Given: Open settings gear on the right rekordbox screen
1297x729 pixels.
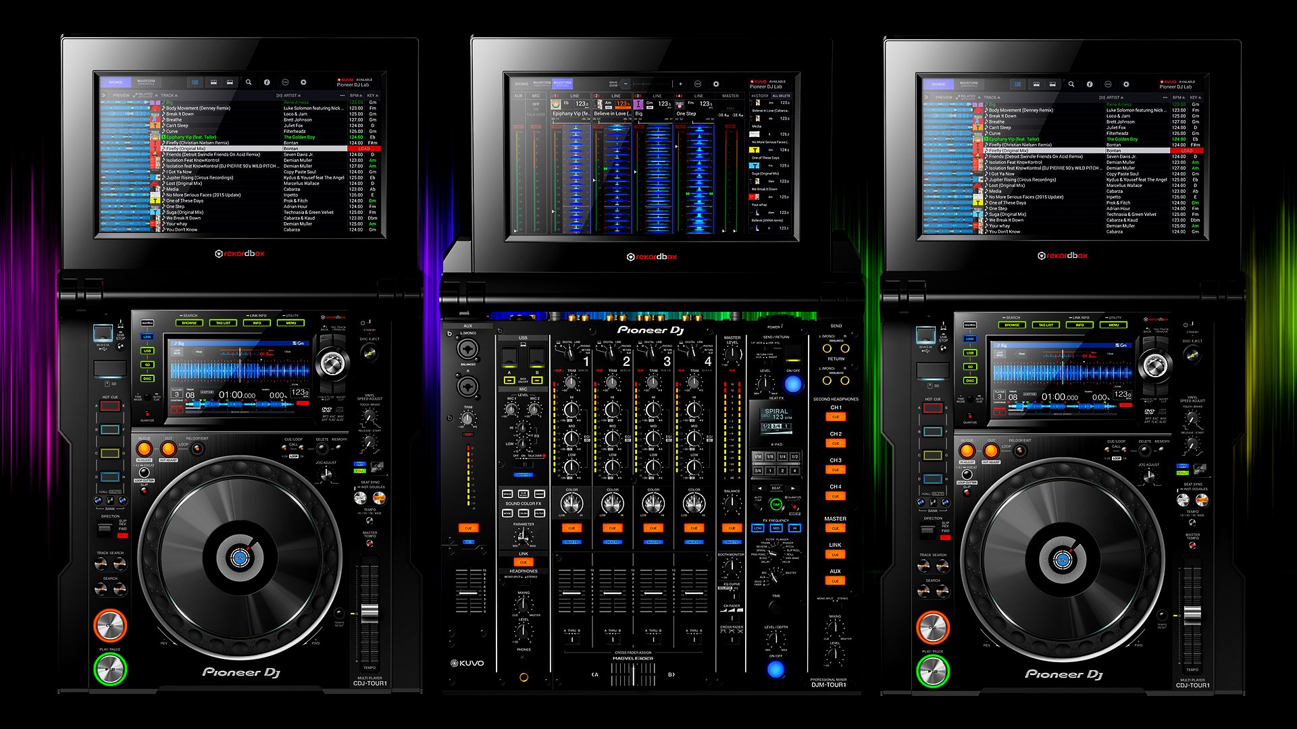Looking at the screenshot, I should (x=1126, y=84).
